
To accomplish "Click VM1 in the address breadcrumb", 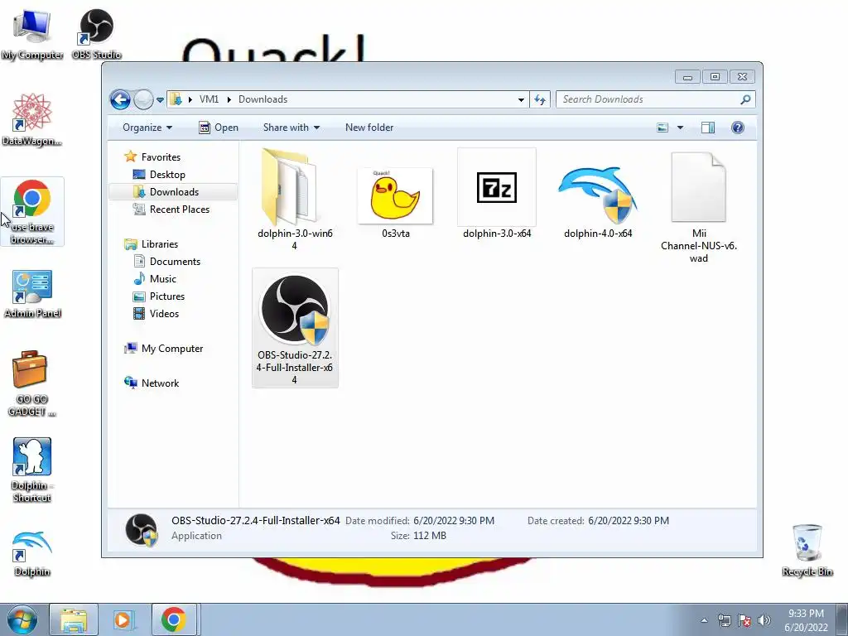I will coord(209,99).
